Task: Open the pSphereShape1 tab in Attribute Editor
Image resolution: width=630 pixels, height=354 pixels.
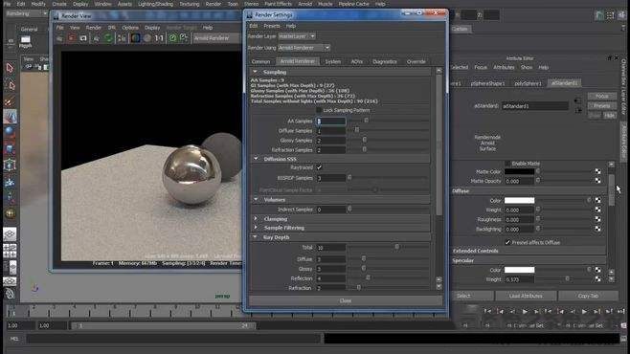Action: click(x=487, y=83)
